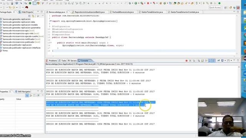Open the Tasks tab
The height and width of the screenshot is (138, 246).
pos(62,61)
